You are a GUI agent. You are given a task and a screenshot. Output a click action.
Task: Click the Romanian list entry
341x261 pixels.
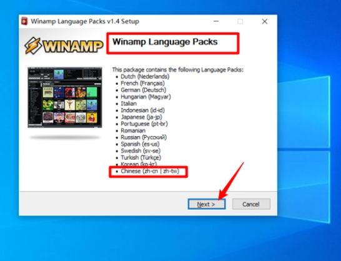click(133, 130)
